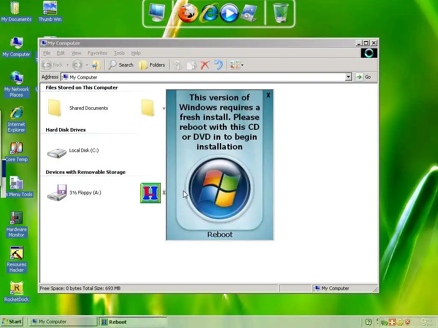
Task: Click 'Hard Disk Drives' group heading
Action: [65, 130]
